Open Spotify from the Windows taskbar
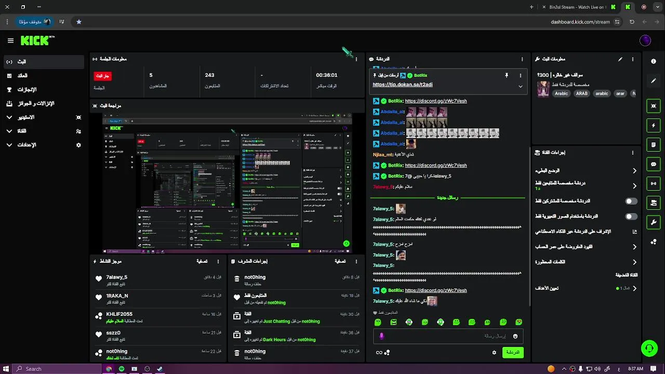The height and width of the screenshot is (374, 665). [x=122, y=369]
